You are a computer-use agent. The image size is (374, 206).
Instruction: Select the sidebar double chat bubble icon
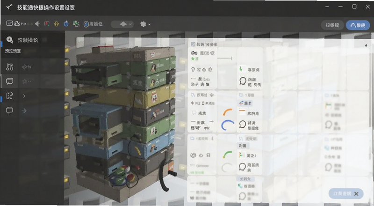[x=9, y=81]
